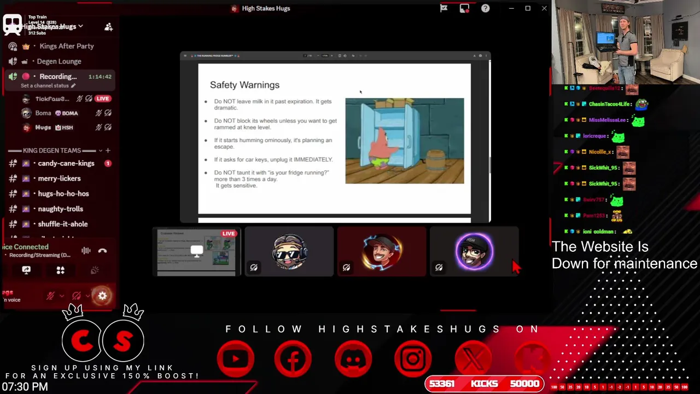Open inbox flag icon in title bar
This screenshot has height=394, width=700.
(x=444, y=8)
